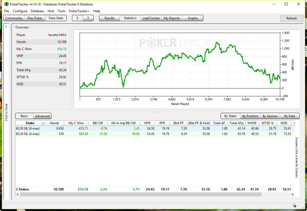Sort table by PFR column header
Screen dimensions: 307x211
click(162, 123)
